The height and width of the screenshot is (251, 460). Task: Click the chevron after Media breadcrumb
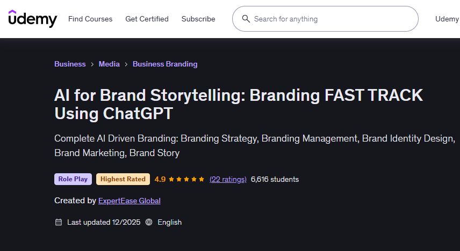click(x=126, y=64)
